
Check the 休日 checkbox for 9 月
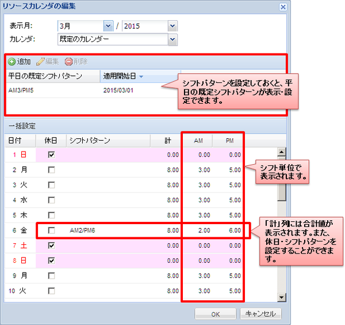52,275
